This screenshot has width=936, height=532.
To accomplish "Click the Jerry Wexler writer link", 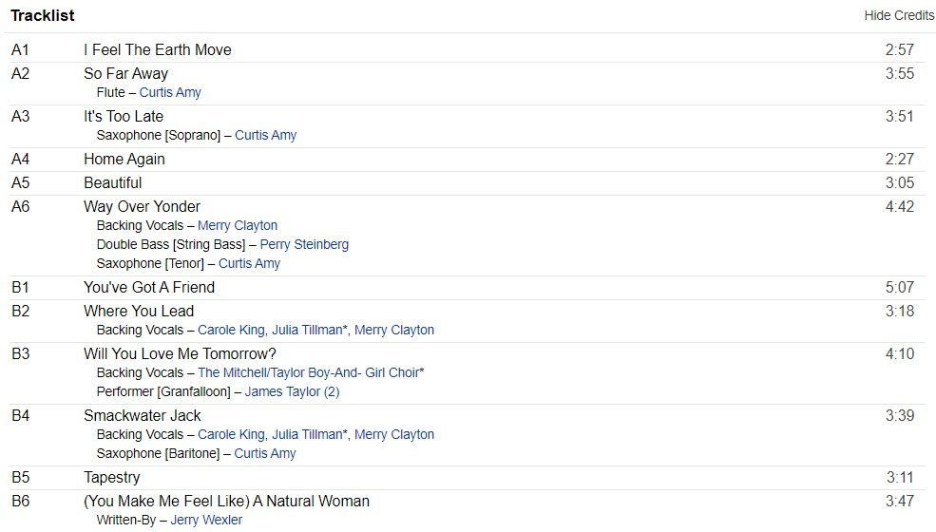I will tap(204, 520).
